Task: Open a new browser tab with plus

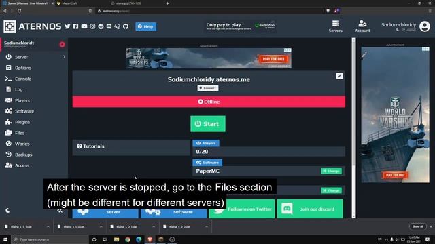Action: (x=168, y=3)
